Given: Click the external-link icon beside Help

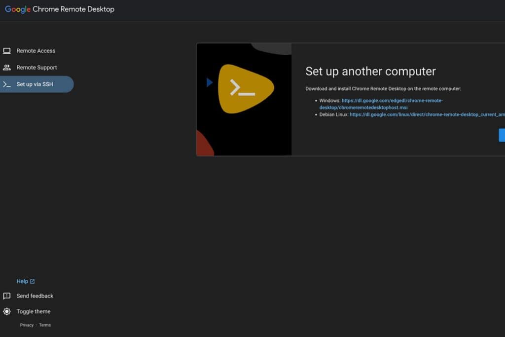Looking at the screenshot, I should [x=33, y=281].
